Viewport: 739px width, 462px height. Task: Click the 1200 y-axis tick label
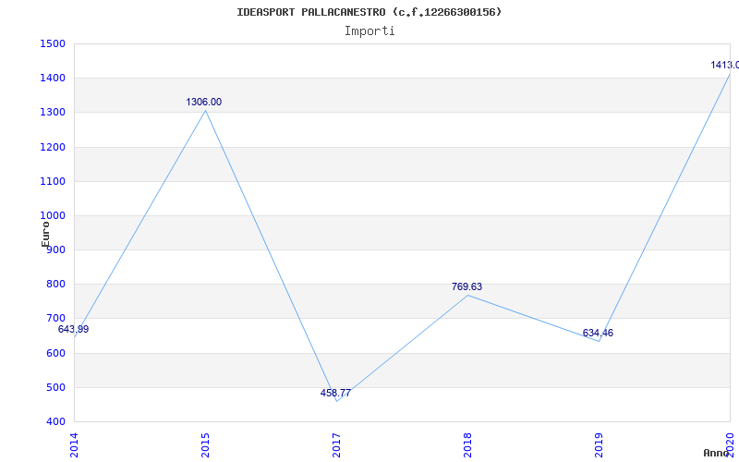click(53, 147)
